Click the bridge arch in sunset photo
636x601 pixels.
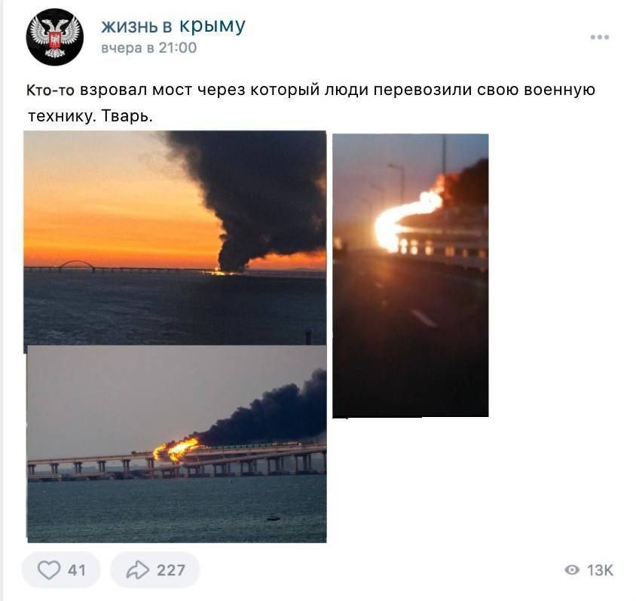click(x=76, y=265)
